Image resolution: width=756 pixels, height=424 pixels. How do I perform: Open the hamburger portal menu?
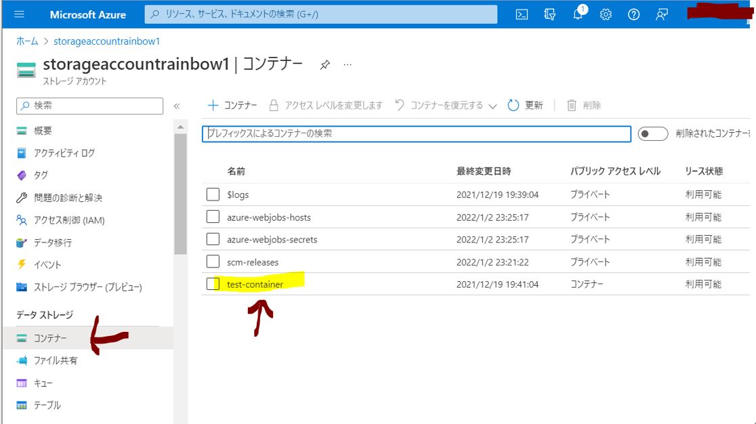pyautogui.click(x=18, y=14)
